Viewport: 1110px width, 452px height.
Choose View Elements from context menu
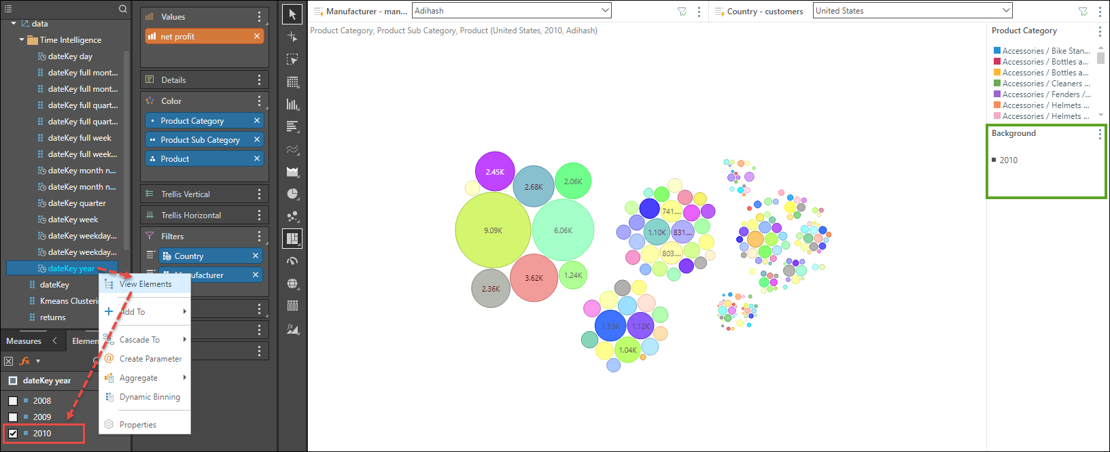click(x=145, y=284)
